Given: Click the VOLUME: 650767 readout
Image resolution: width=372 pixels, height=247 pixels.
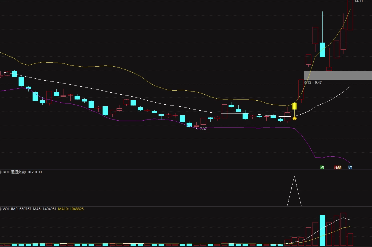Looking at the screenshot, I should [17, 209].
